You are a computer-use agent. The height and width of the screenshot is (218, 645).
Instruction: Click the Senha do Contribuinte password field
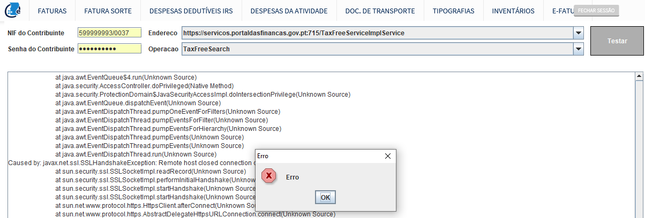[109, 49]
